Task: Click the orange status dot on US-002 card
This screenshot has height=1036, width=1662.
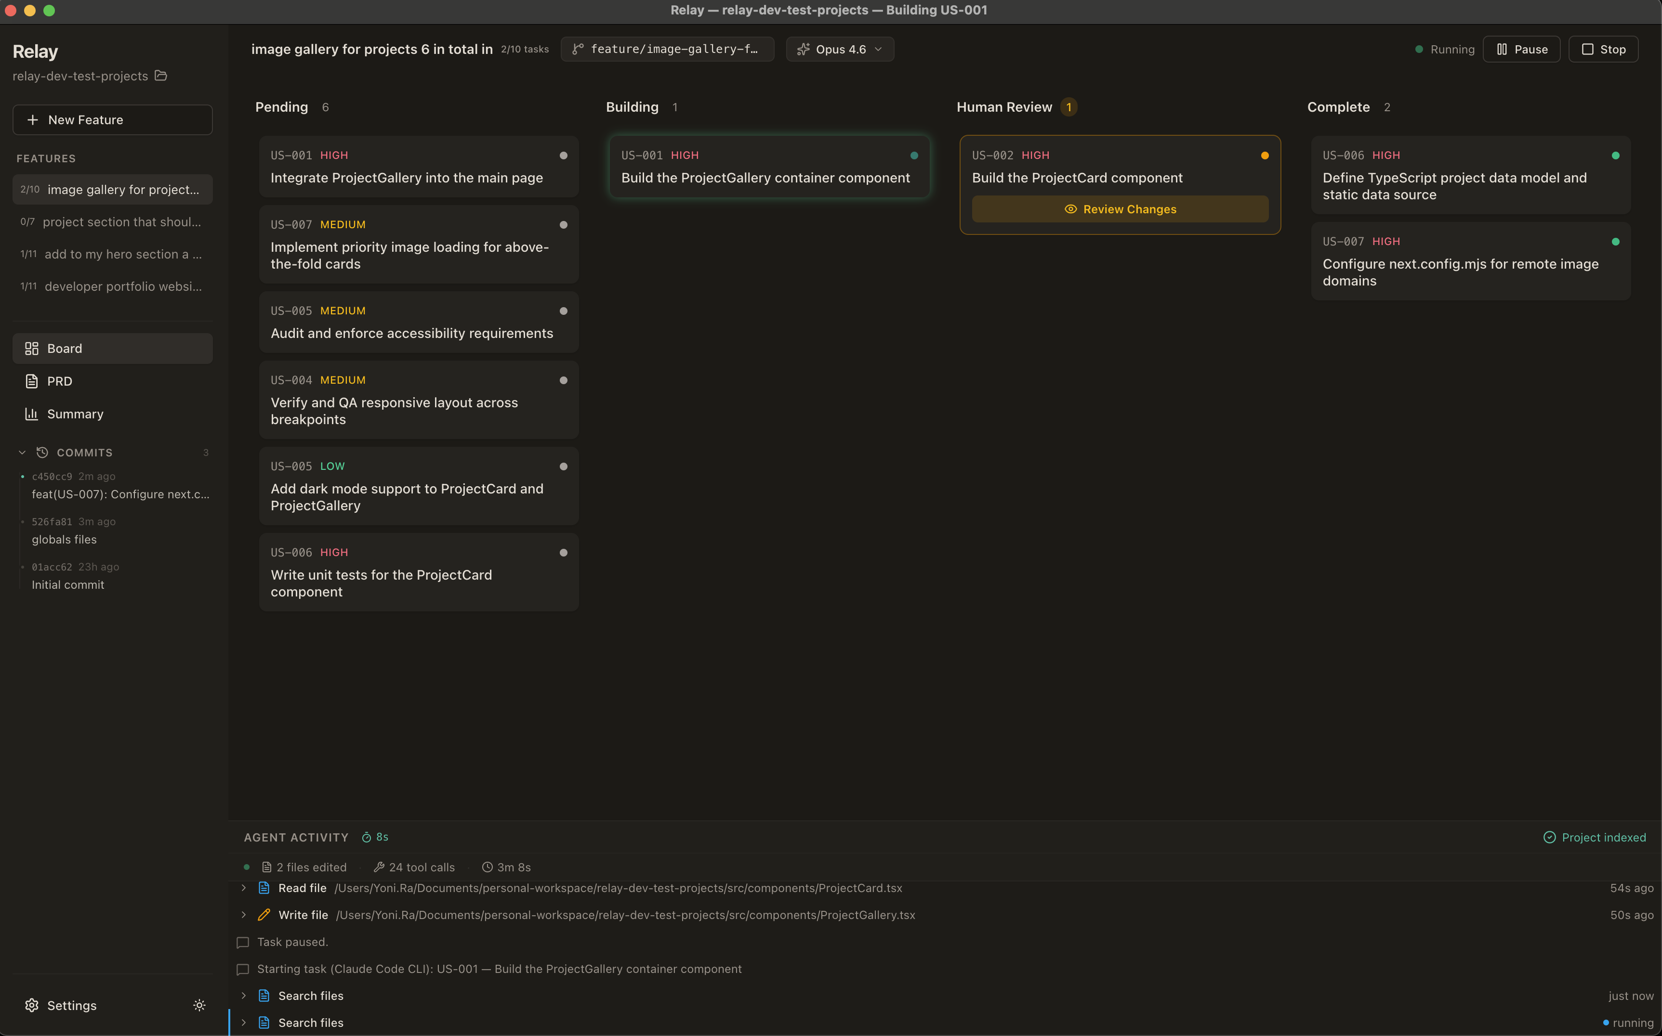Action: point(1265,155)
